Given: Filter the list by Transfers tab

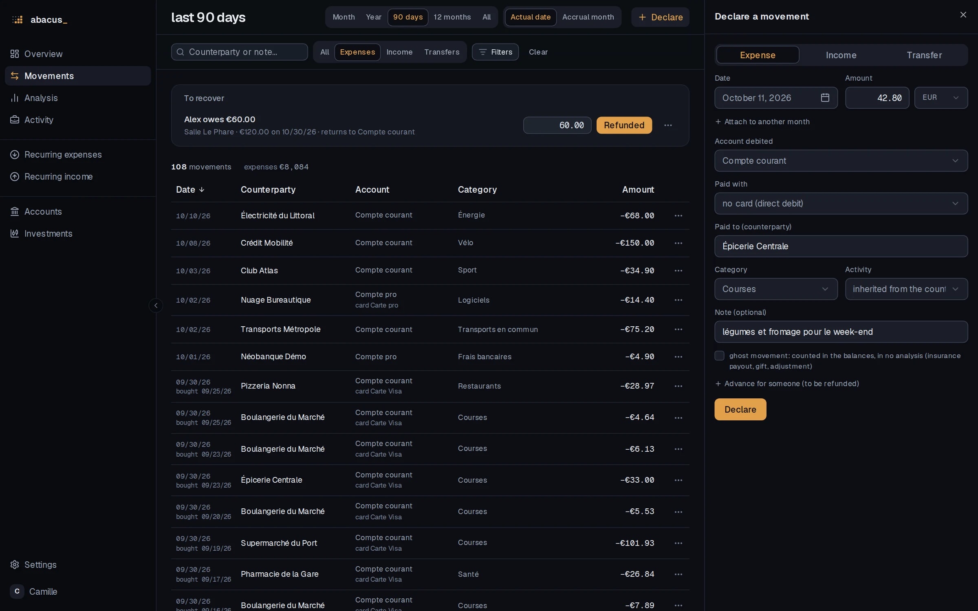Looking at the screenshot, I should click(x=441, y=52).
